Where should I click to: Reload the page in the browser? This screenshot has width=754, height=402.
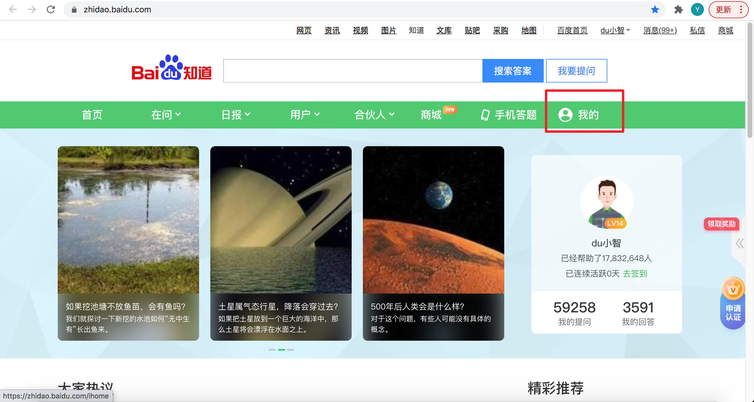pos(51,9)
